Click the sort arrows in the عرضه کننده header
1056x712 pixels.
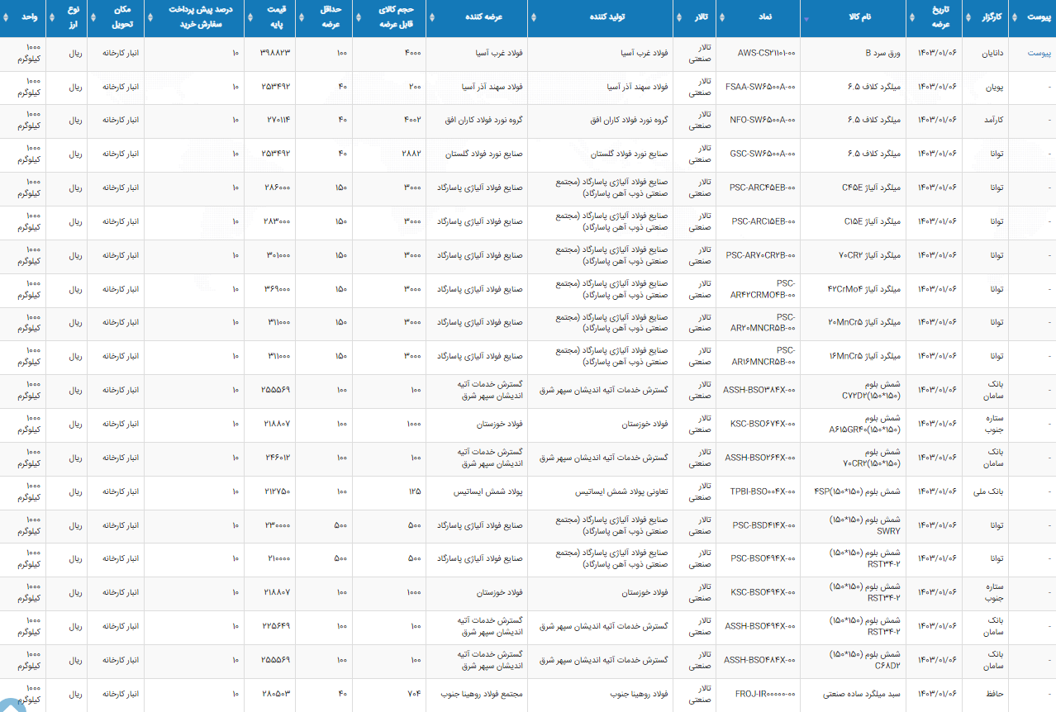pyautogui.click(x=433, y=18)
